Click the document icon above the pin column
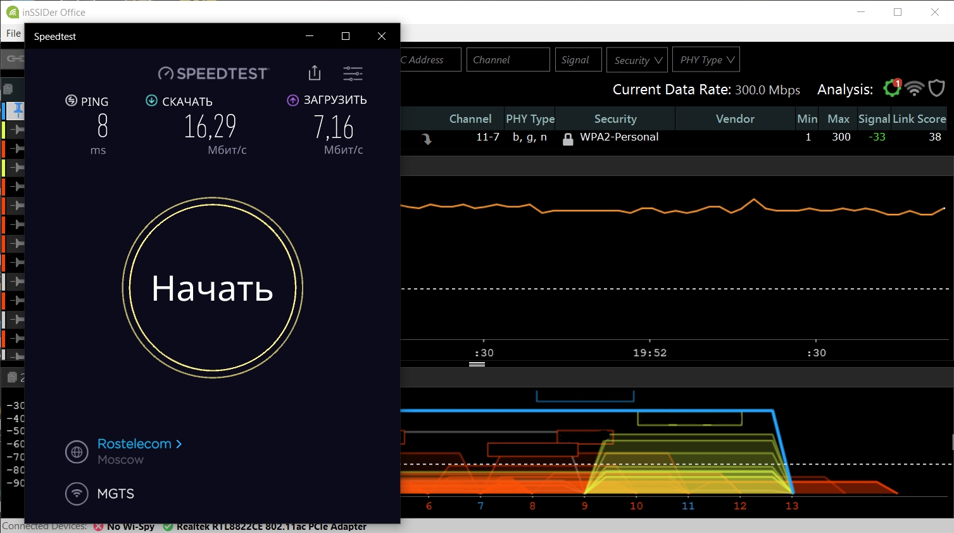This screenshot has width=954, height=533. point(8,89)
